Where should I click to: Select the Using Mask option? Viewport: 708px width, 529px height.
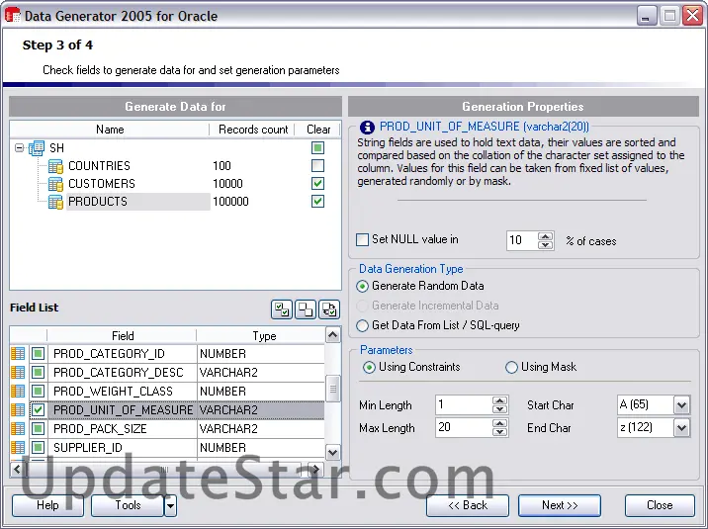[x=511, y=368]
